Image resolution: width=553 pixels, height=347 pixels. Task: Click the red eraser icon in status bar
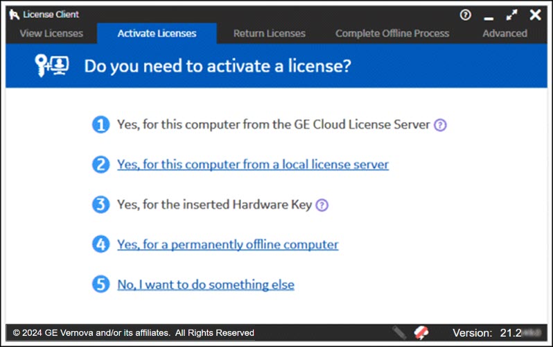tap(421, 332)
